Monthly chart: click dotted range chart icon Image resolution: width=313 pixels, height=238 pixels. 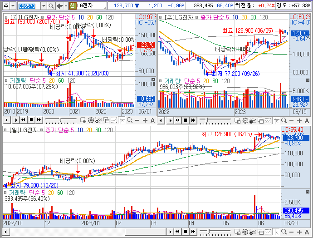(x=114, y=120)
